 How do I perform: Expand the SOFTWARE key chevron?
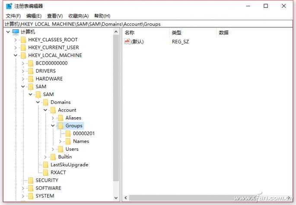click(23, 188)
